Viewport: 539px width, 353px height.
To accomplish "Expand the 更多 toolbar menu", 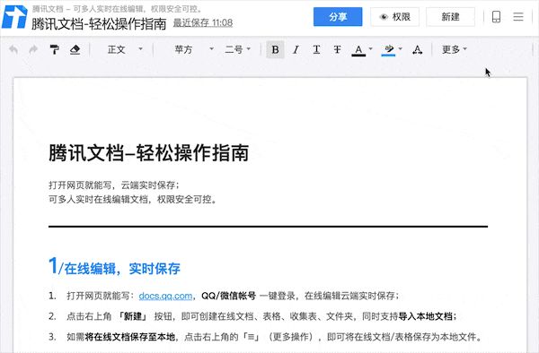I will [454, 49].
